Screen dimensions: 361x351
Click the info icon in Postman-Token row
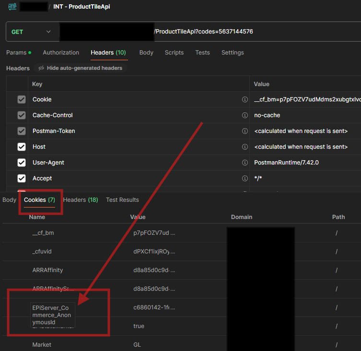pos(245,131)
